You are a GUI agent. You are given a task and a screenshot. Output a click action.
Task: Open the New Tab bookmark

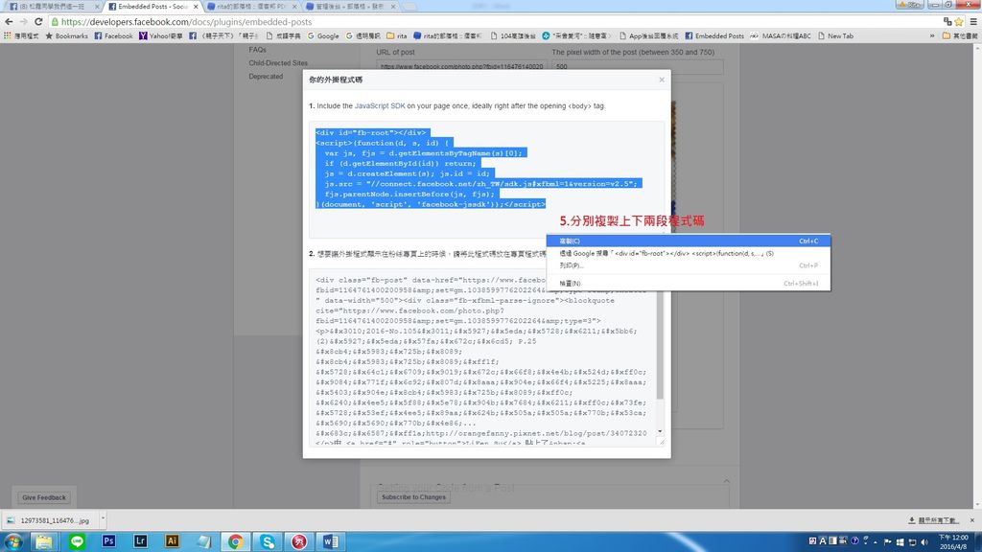tap(835, 36)
